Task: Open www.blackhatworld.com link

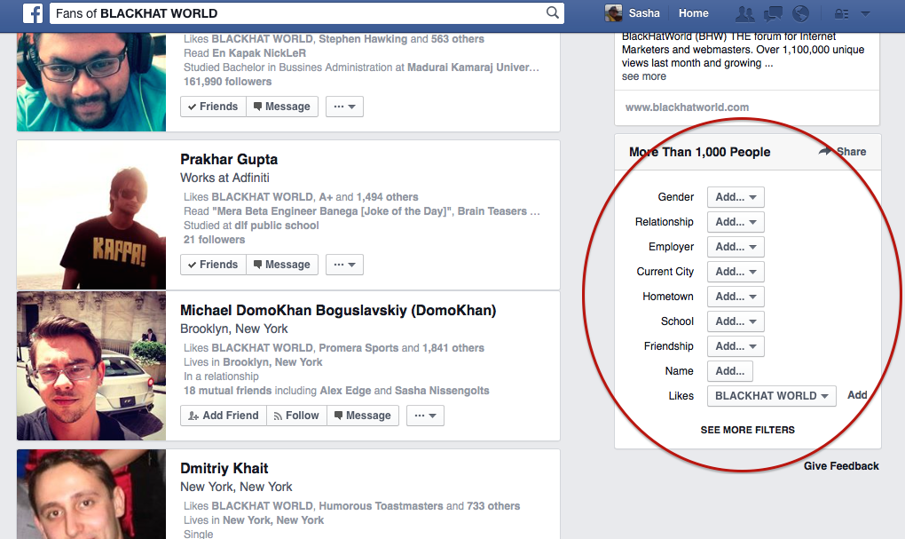Action: coord(687,107)
